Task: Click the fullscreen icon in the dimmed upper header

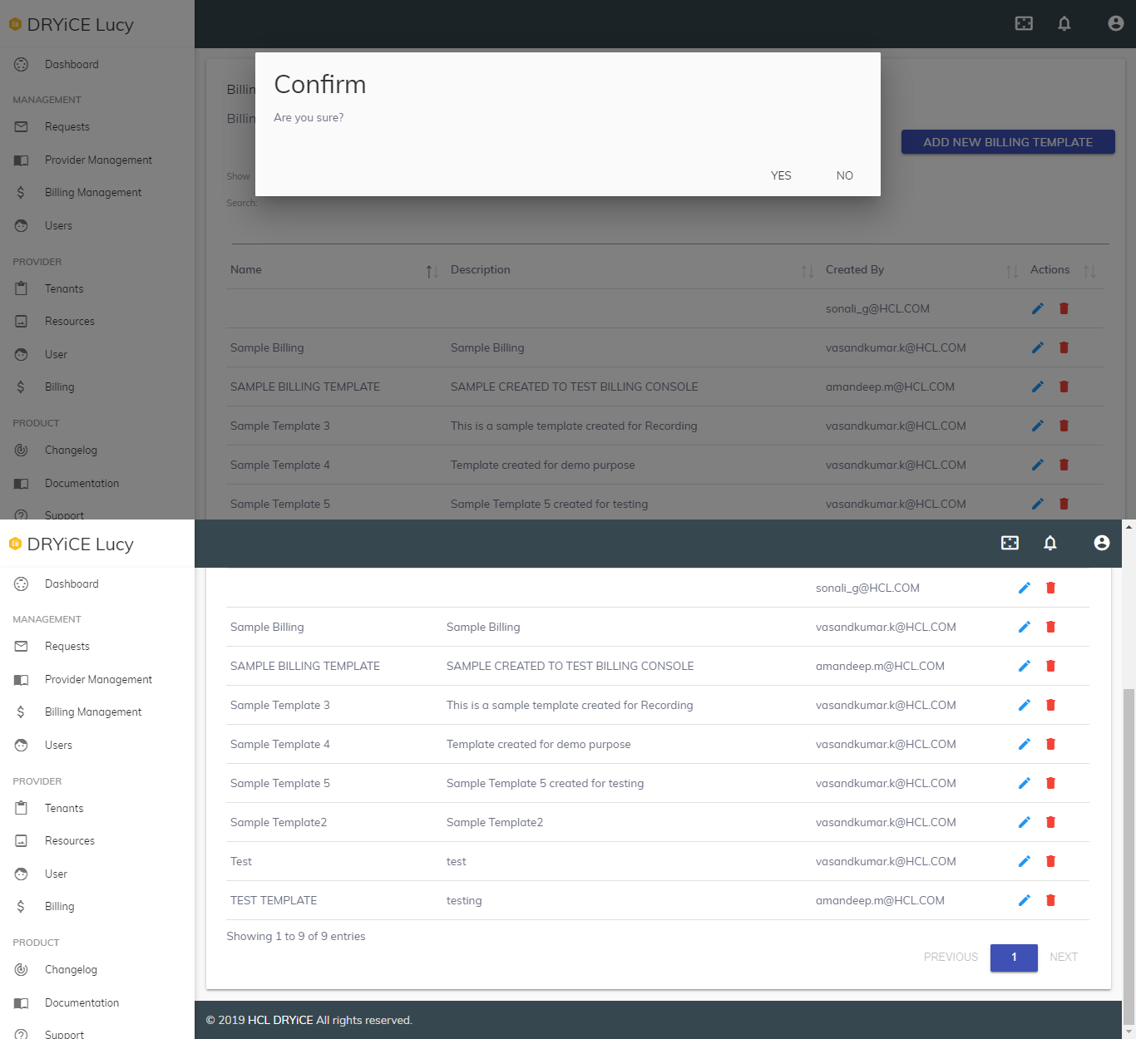Action: pyautogui.click(x=1024, y=23)
